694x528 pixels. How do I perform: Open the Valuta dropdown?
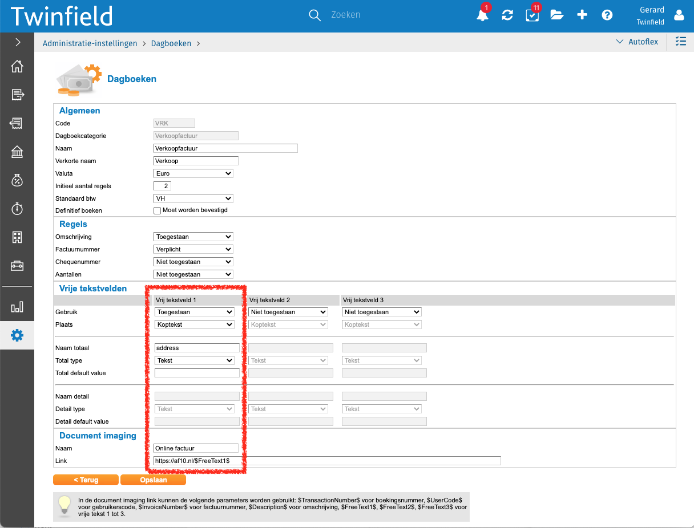(193, 173)
